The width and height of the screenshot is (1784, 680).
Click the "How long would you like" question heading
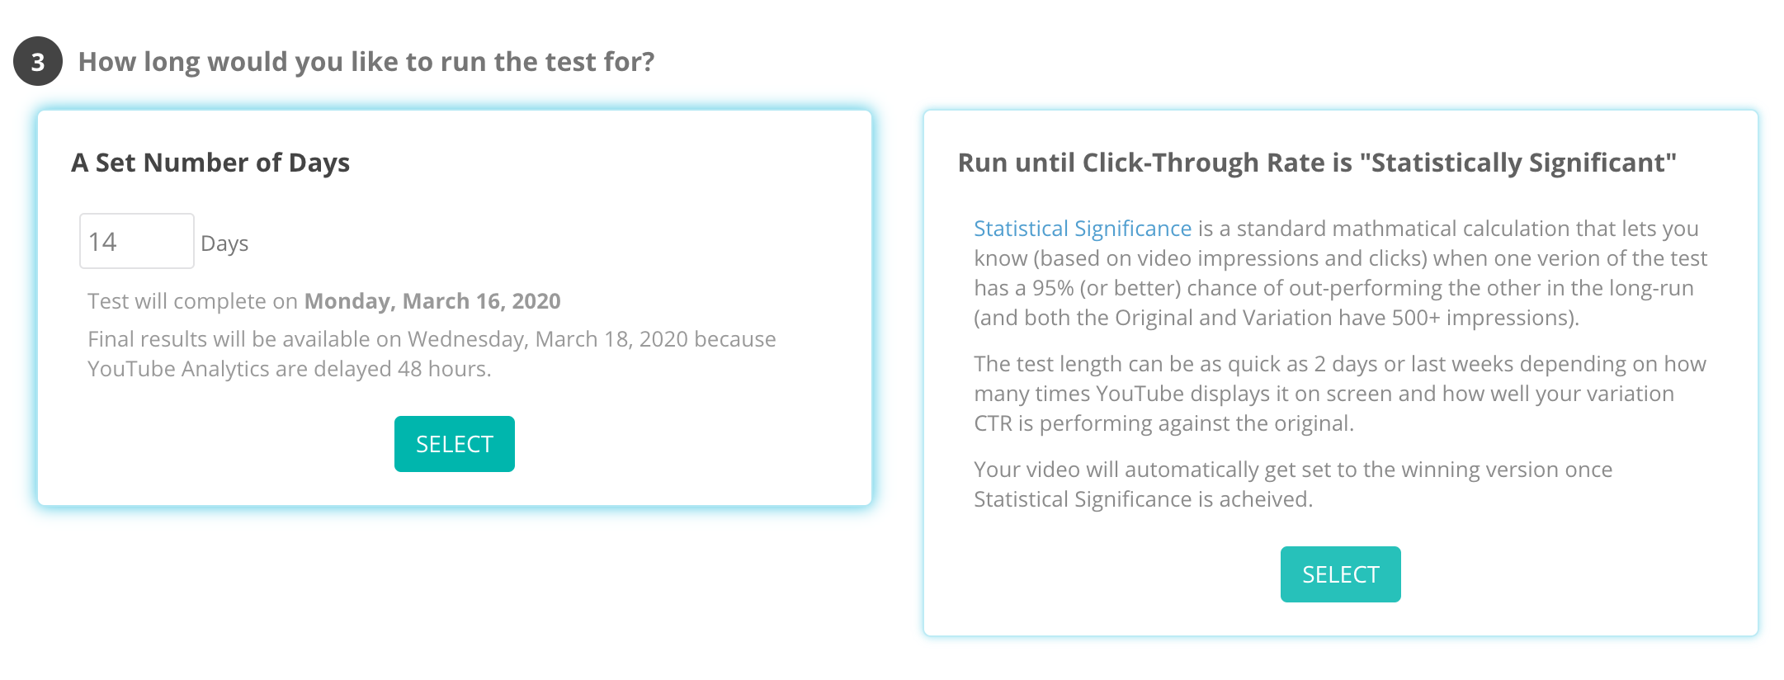coord(366,62)
